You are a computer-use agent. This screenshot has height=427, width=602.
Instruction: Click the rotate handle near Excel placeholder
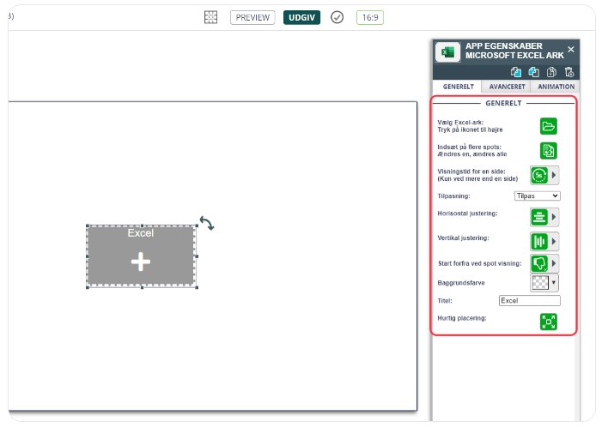207,223
